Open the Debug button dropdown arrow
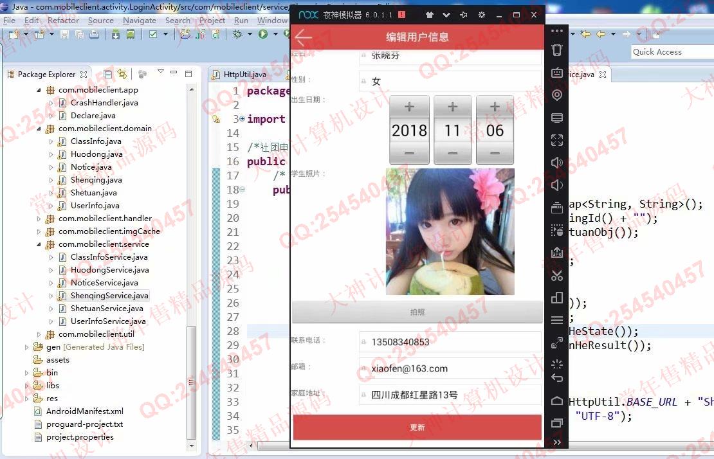The height and width of the screenshot is (459, 714). pyautogui.click(x=250, y=34)
